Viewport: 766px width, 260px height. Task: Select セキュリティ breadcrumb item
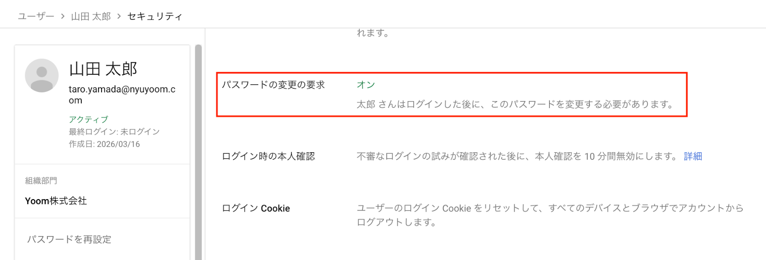click(155, 16)
